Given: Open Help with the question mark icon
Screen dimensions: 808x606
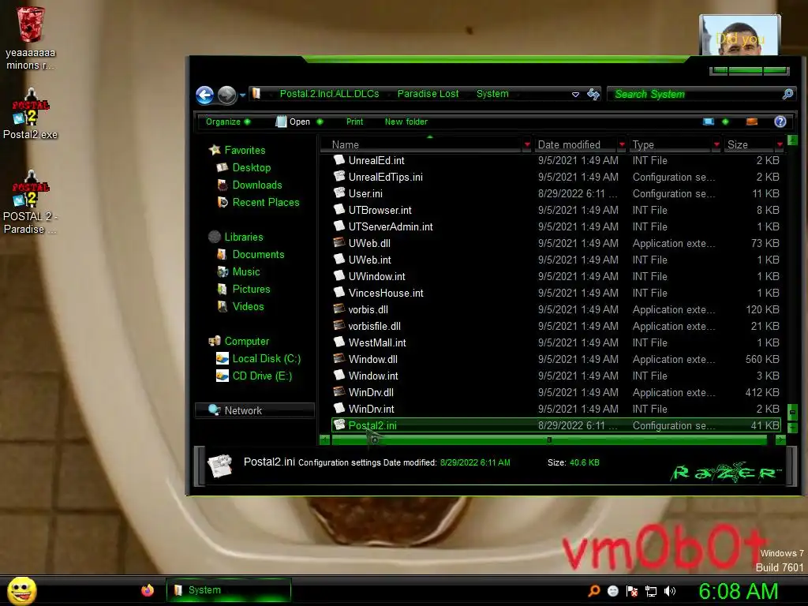Looking at the screenshot, I should point(780,122).
